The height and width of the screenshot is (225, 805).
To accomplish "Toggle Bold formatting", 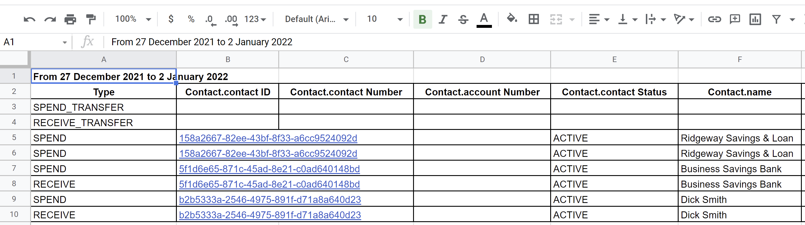I will pyautogui.click(x=422, y=19).
